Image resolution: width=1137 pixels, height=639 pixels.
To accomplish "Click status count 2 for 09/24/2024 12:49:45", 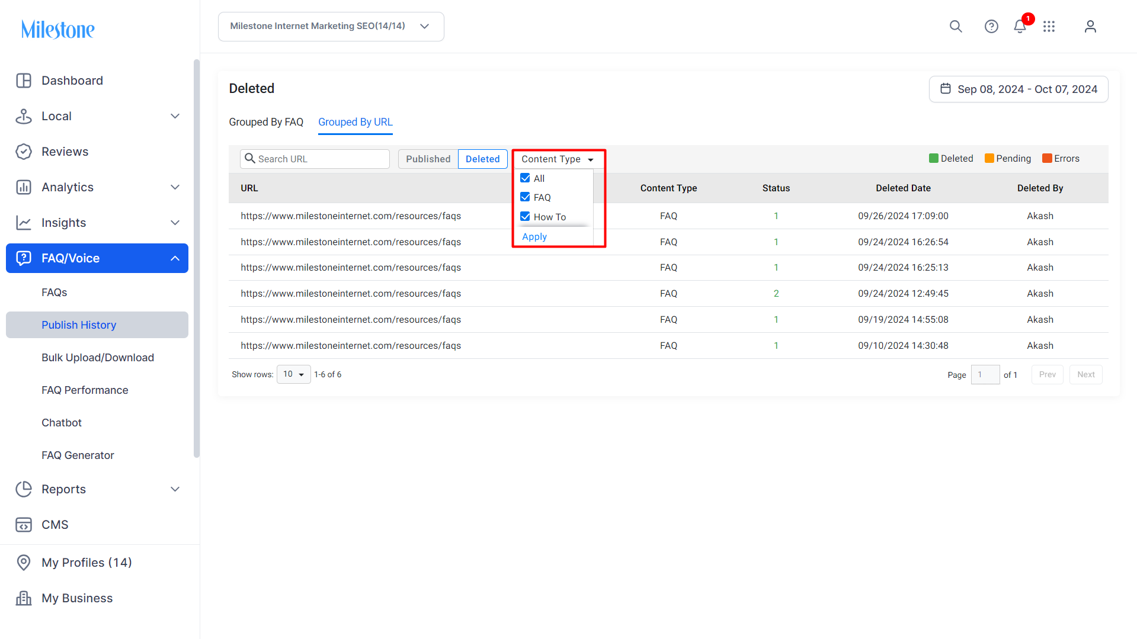I will click(776, 294).
